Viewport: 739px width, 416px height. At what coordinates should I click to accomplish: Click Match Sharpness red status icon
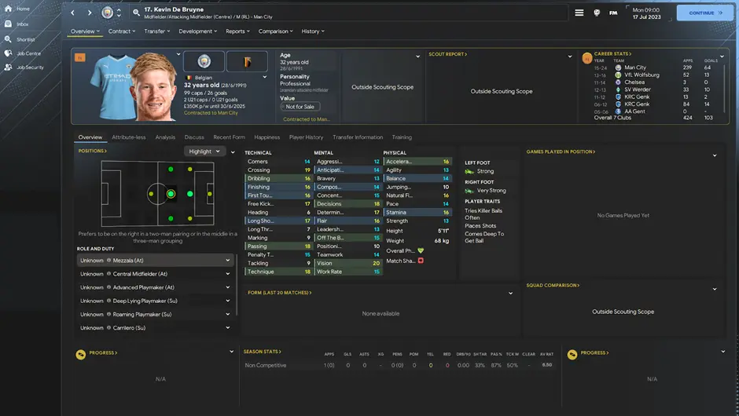point(421,261)
